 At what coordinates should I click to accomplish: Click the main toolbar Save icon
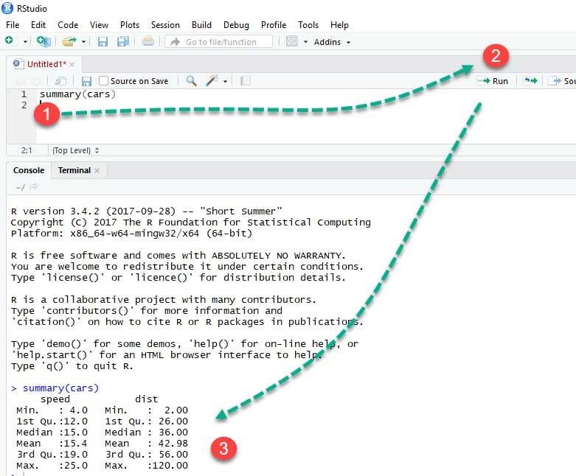coord(103,41)
